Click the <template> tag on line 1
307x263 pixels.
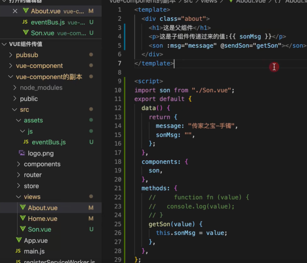[152, 9]
